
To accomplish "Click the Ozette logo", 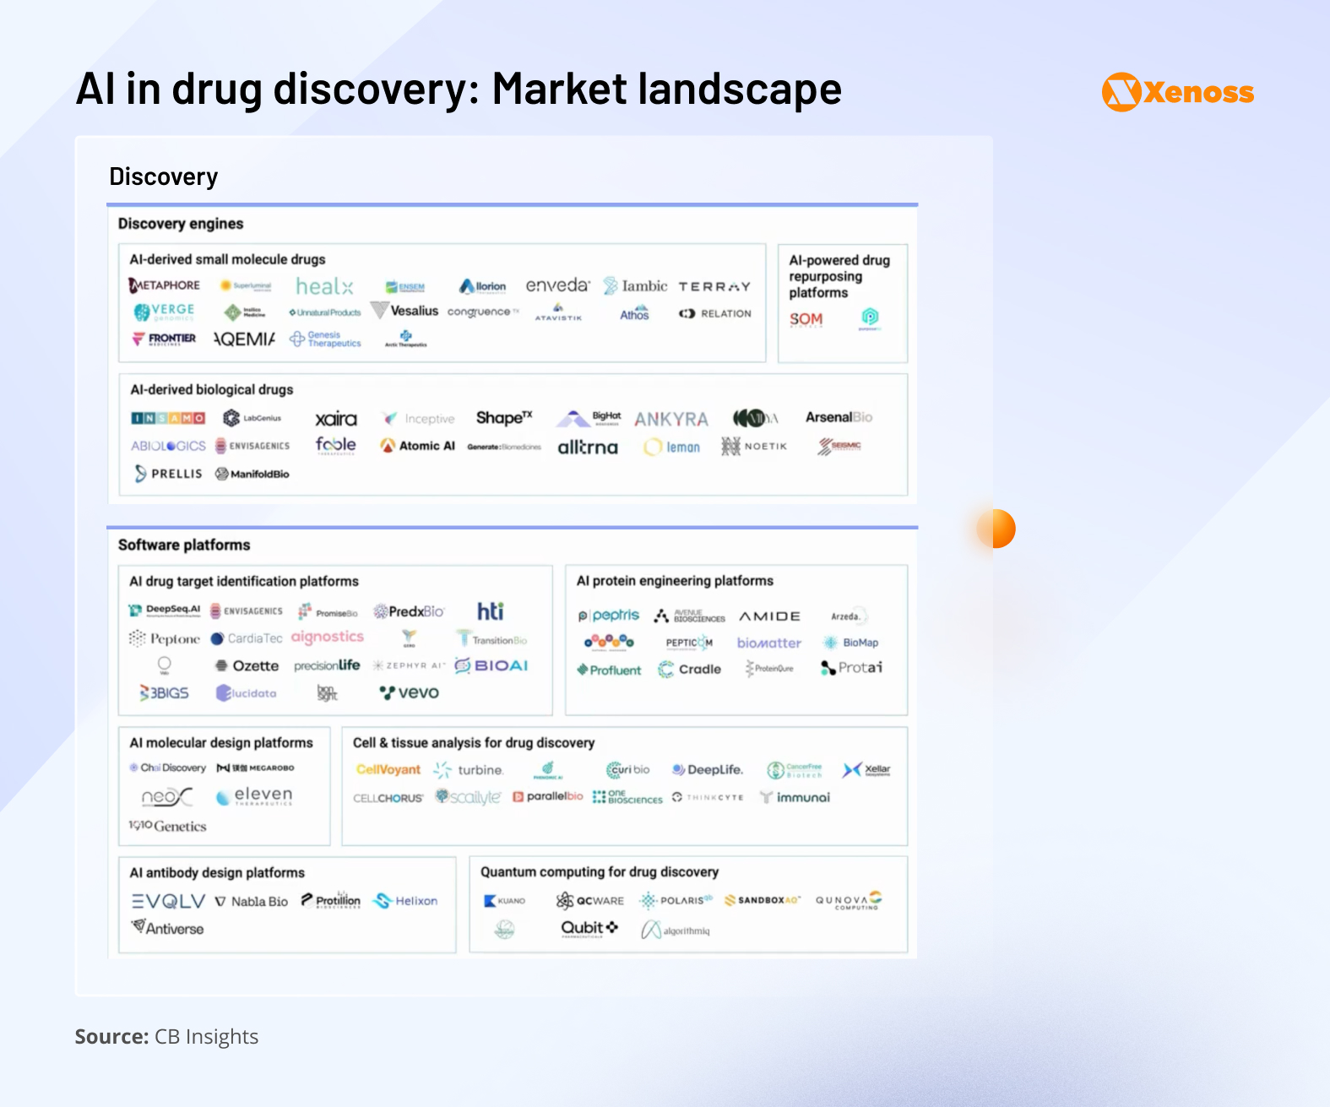I will [x=247, y=665].
